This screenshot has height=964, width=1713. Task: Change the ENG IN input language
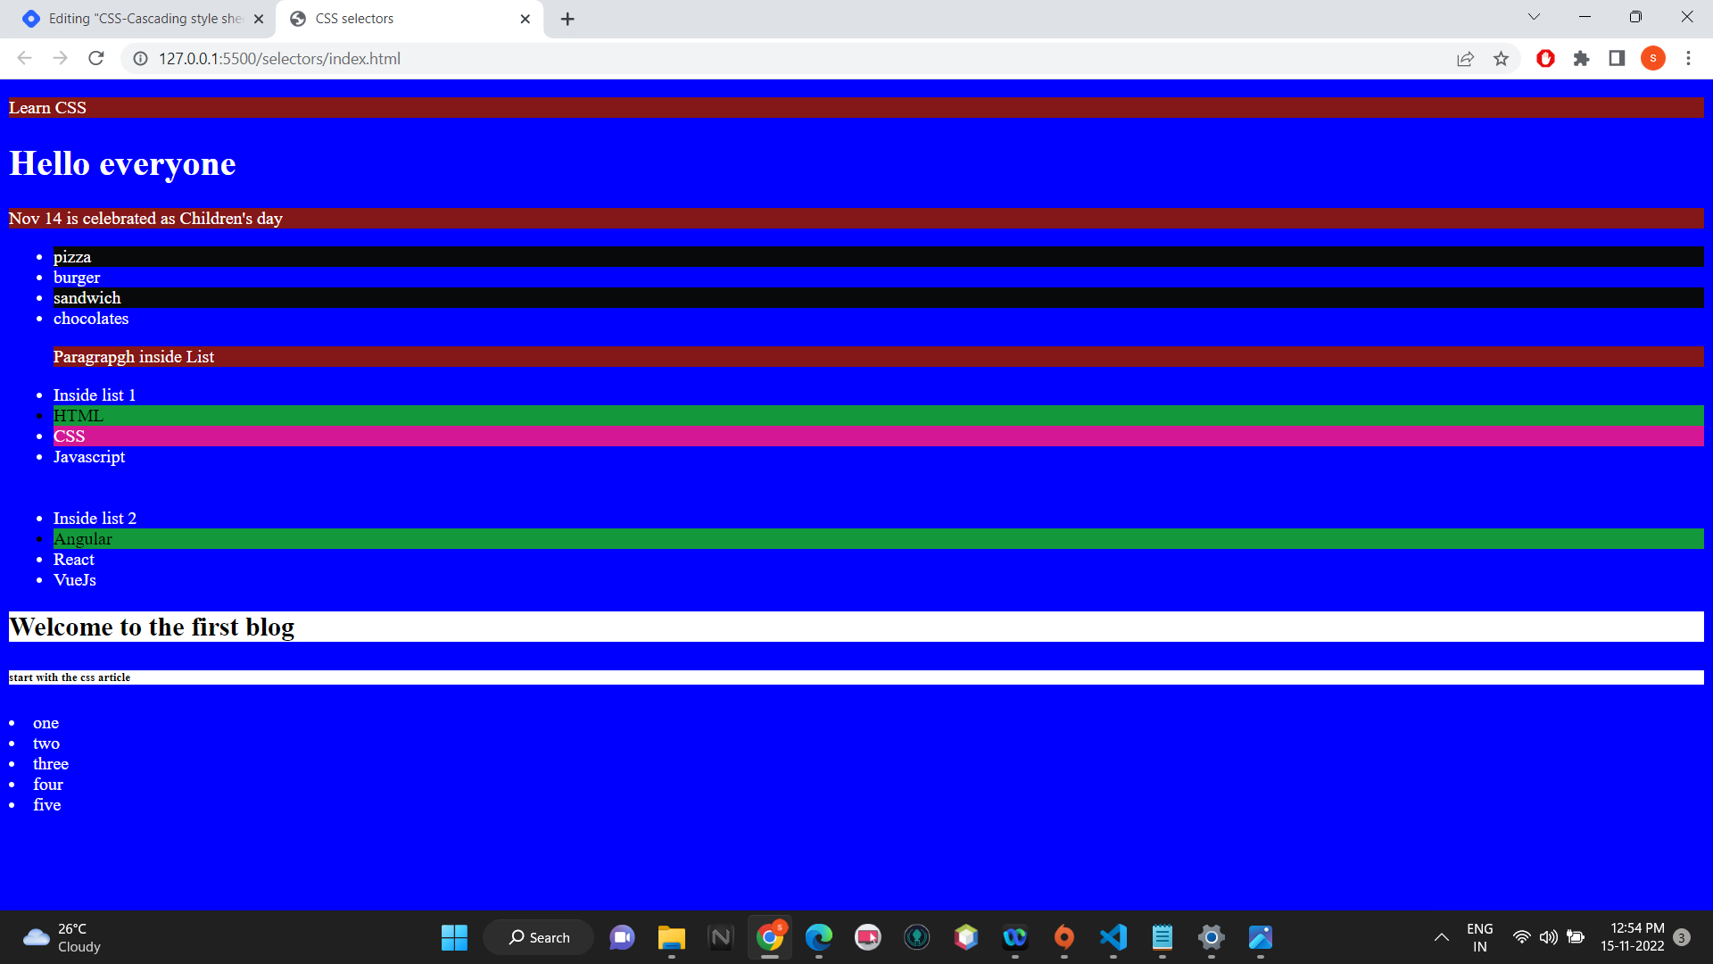click(1479, 937)
